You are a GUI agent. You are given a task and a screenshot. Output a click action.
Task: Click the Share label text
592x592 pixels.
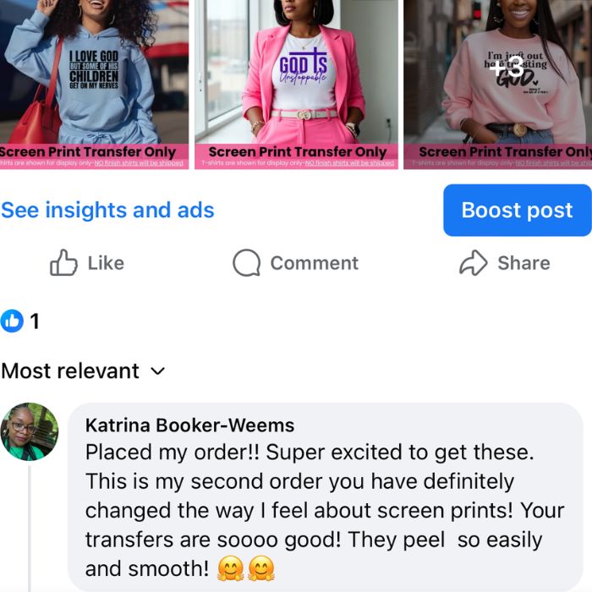click(x=523, y=263)
